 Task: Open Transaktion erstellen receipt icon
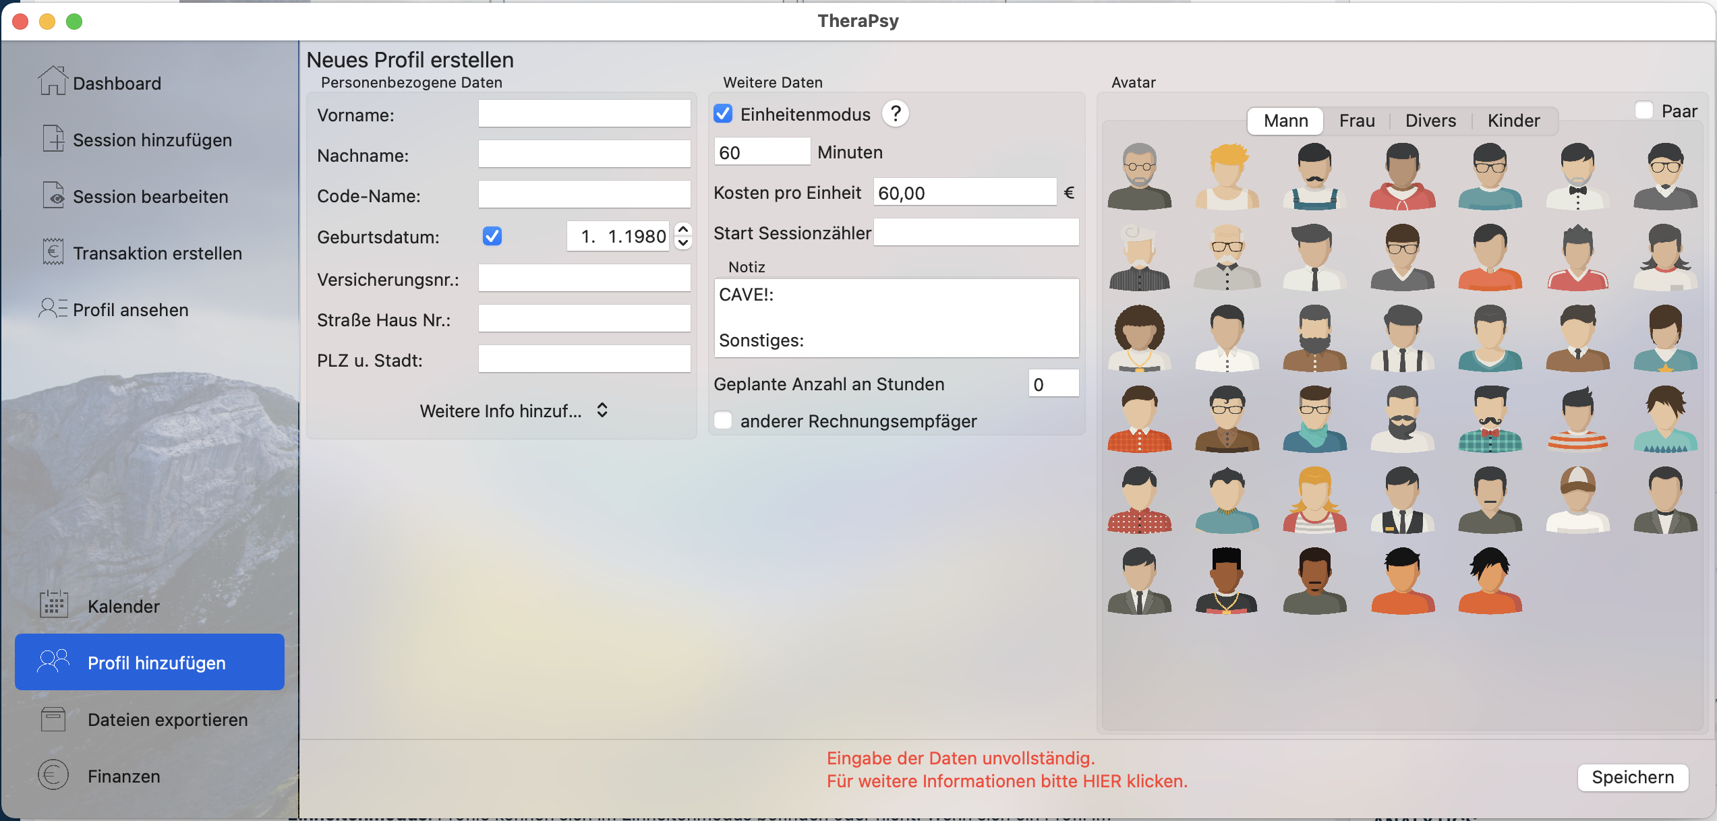[53, 252]
